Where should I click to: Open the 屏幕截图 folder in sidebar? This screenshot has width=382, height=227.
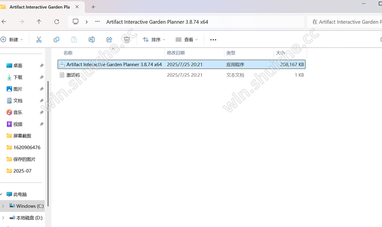pos(22,136)
